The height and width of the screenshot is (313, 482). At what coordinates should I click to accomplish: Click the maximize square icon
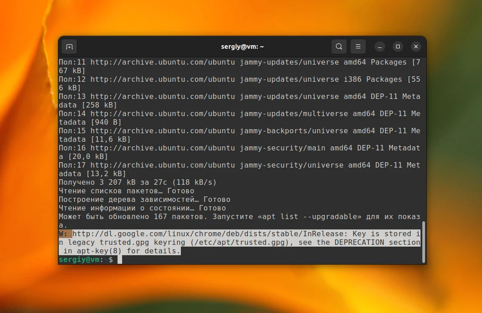point(397,47)
